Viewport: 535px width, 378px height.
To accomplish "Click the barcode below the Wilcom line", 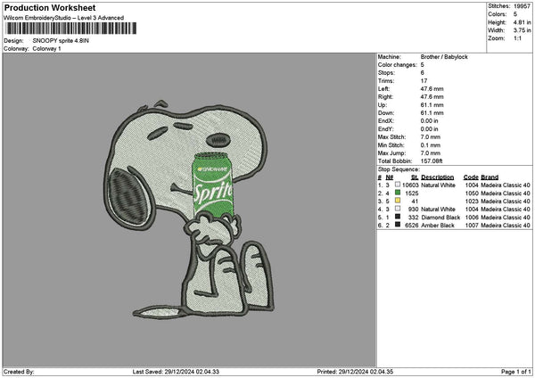I will (x=71, y=29).
